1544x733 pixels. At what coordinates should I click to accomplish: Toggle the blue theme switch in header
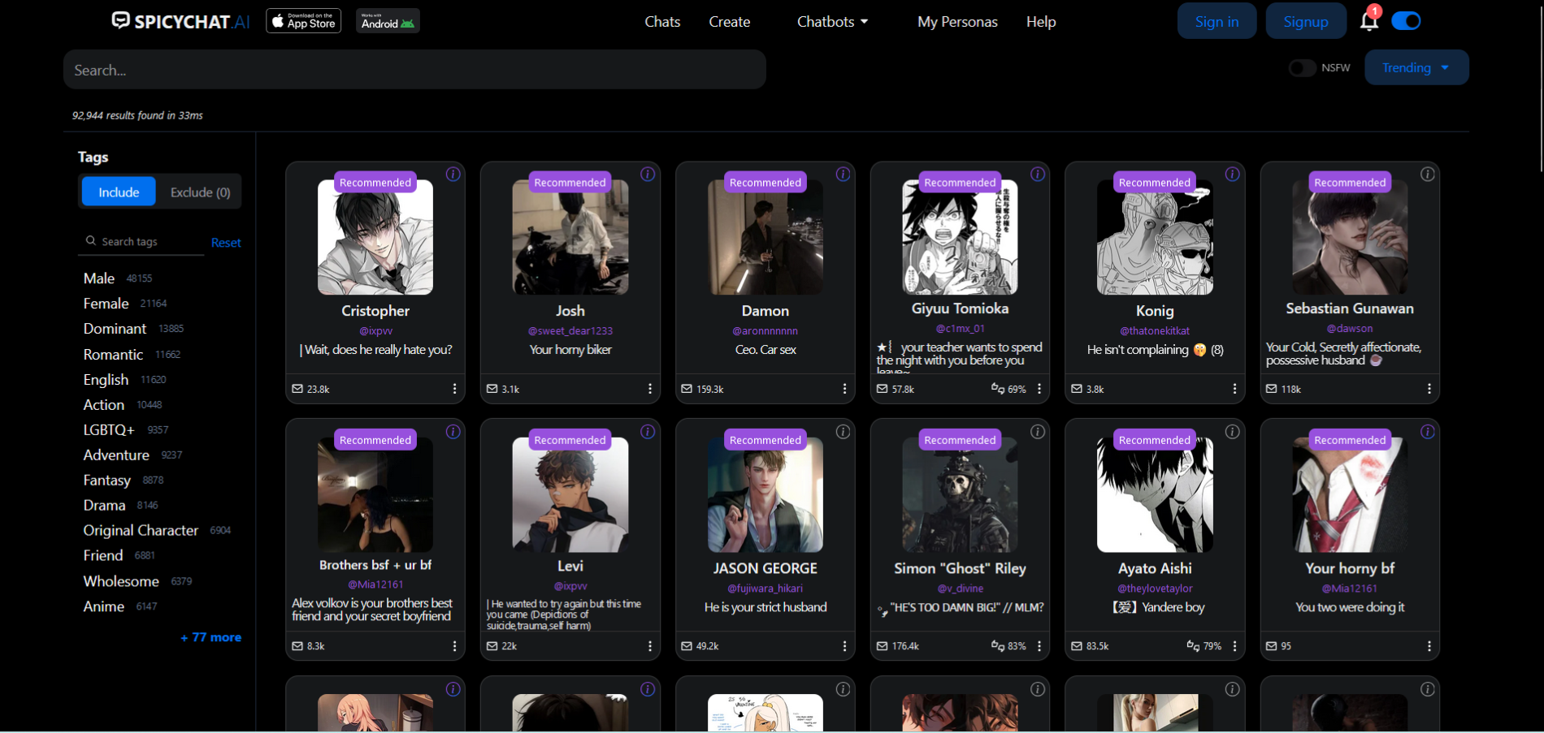(1406, 21)
